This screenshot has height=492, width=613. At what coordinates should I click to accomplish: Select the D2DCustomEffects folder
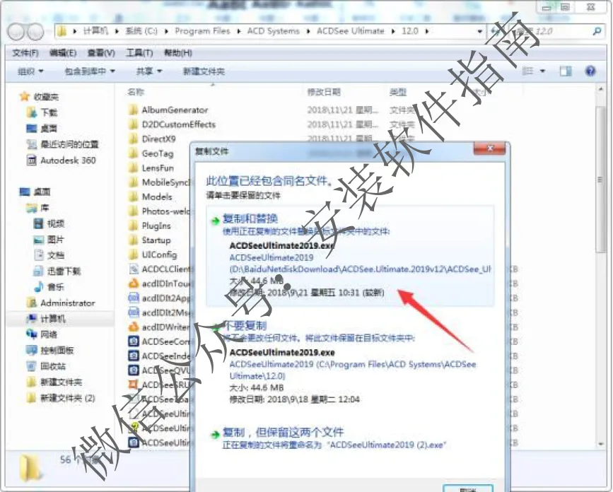[178, 124]
